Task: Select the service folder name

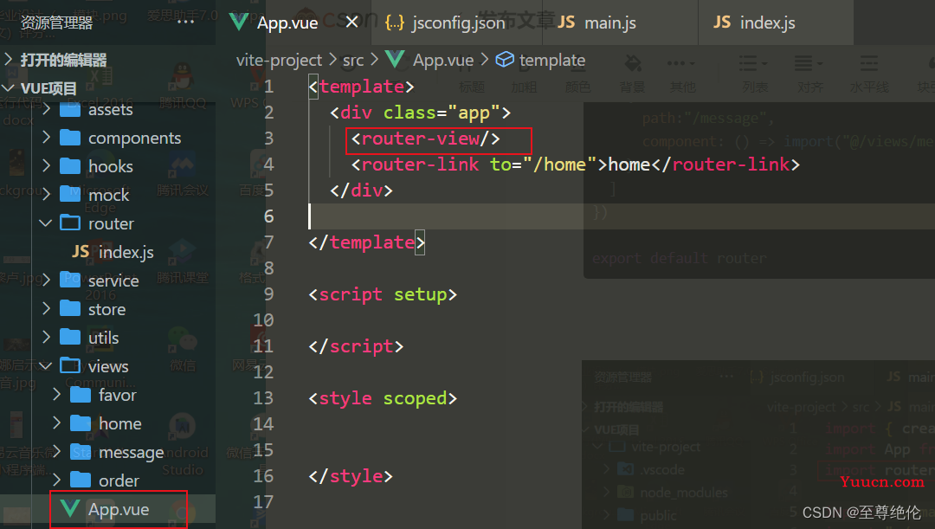Action: [x=113, y=281]
